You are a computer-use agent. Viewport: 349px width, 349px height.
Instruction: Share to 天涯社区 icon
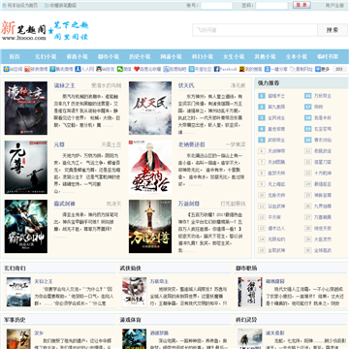(x=192, y=69)
